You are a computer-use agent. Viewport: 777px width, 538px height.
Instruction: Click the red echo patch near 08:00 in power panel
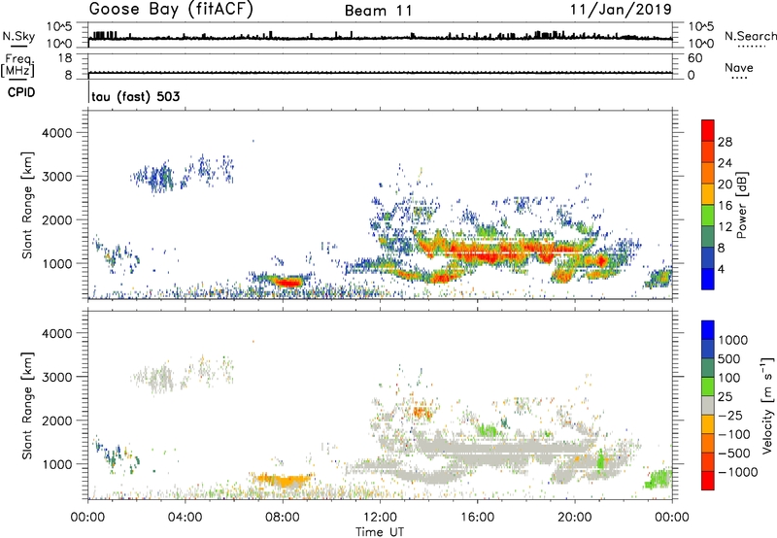288,283
